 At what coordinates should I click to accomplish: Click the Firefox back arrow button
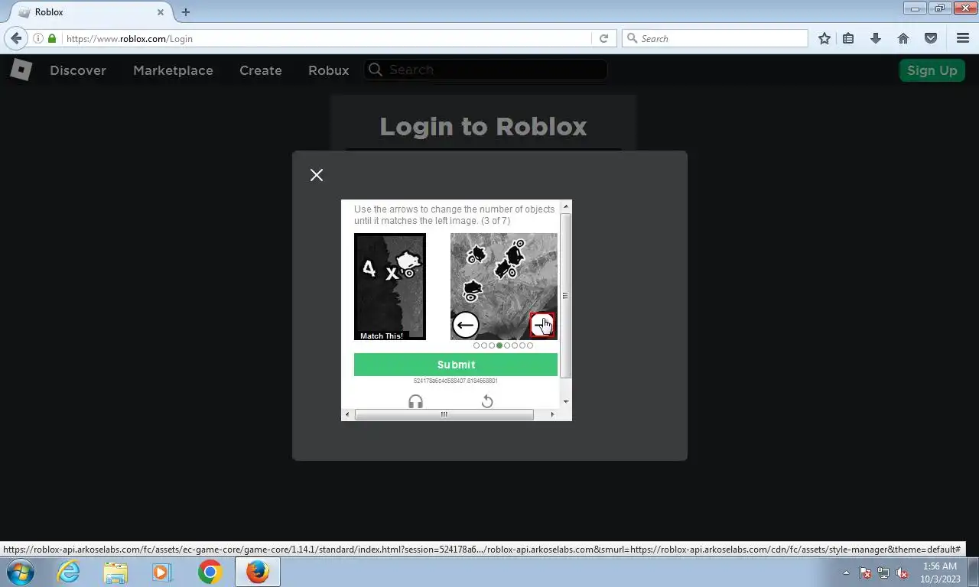coord(16,38)
